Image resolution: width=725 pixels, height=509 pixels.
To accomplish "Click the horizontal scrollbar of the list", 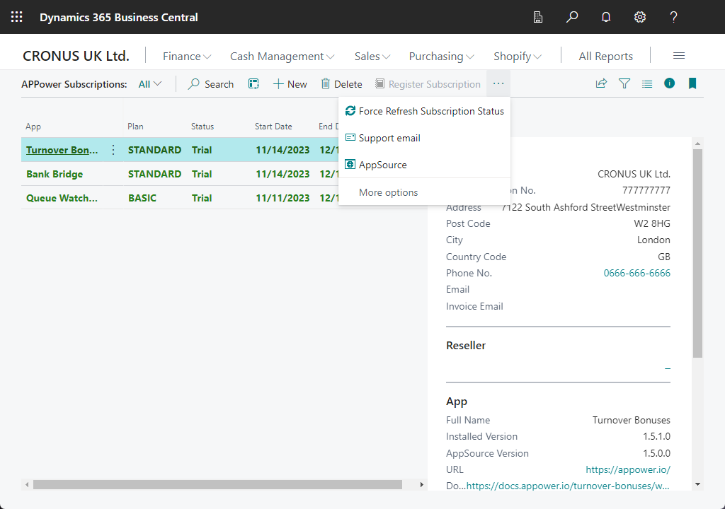I will 217,485.
